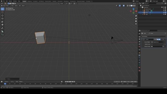Image resolution: width=167 pixels, height=94 pixels.
Task: Click the current frame marker on timeline
Action: [5, 84]
